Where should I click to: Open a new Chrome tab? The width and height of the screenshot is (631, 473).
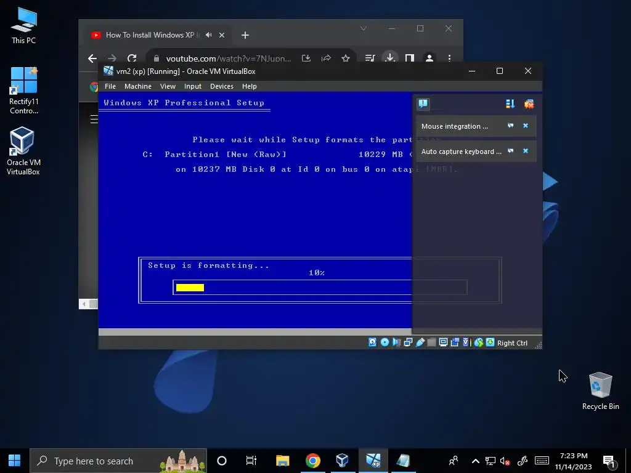point(245,35)
